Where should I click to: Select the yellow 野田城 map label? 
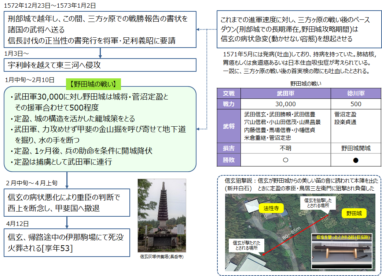tap(355, 213)
